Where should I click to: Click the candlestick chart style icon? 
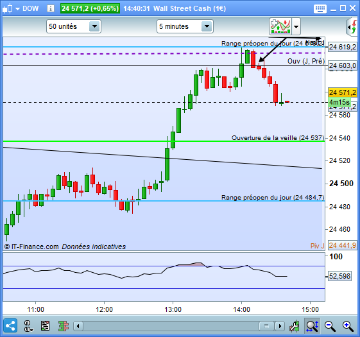point(7,9)
